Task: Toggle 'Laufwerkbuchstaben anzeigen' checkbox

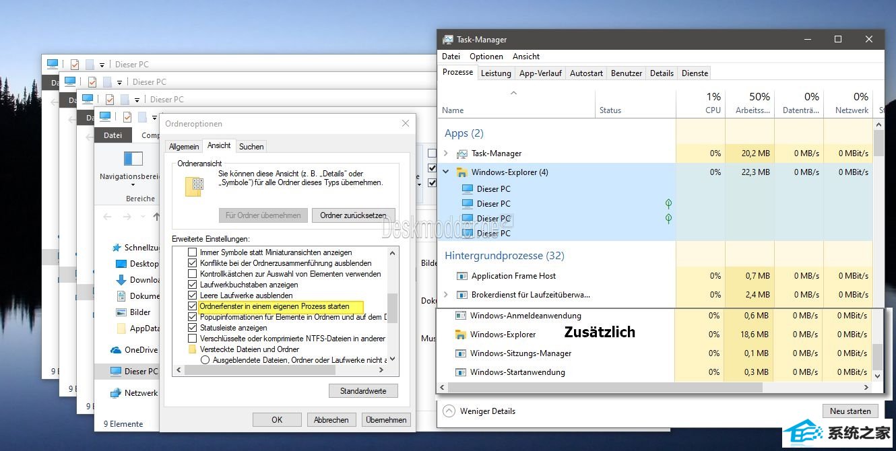Action: point(193,285)
